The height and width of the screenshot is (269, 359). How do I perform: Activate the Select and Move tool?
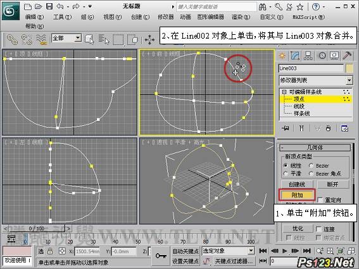(x=149, y=40)
